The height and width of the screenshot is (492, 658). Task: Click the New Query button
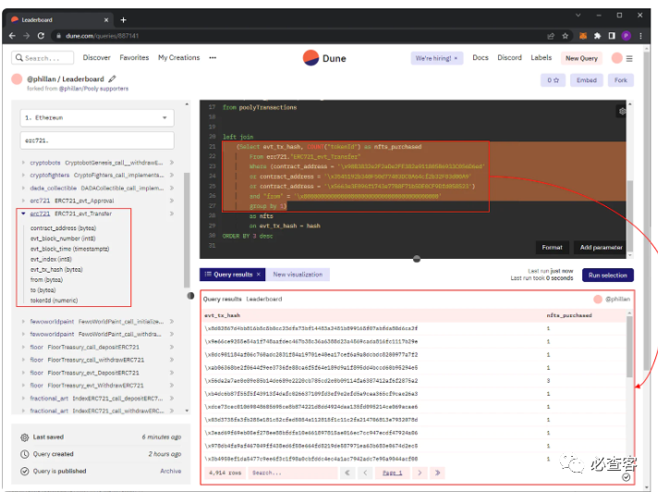point(581,58)
